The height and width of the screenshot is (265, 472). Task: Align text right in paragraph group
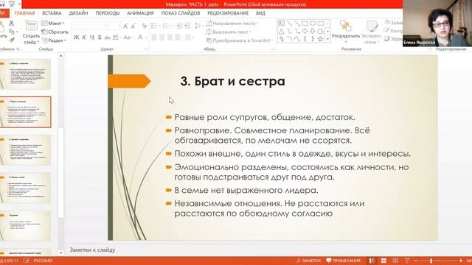click(170, 38)
